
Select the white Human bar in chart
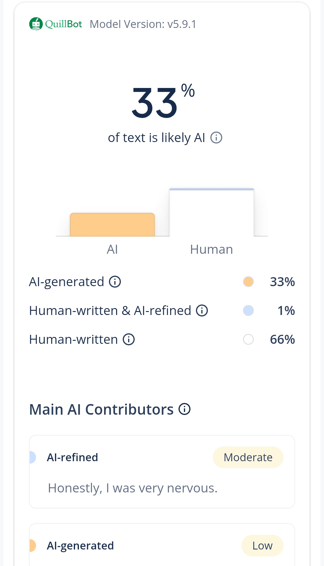click(211, 213)
